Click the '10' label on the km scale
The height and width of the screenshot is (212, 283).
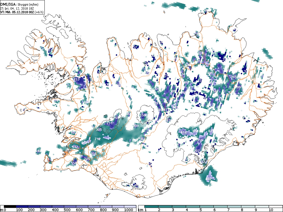[x=271, y=210]
